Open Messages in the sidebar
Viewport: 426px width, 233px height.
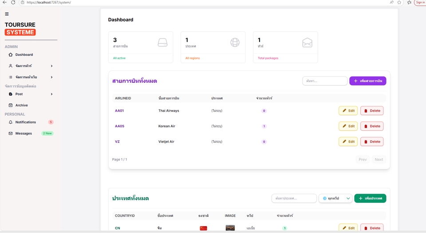pos(24,133)
